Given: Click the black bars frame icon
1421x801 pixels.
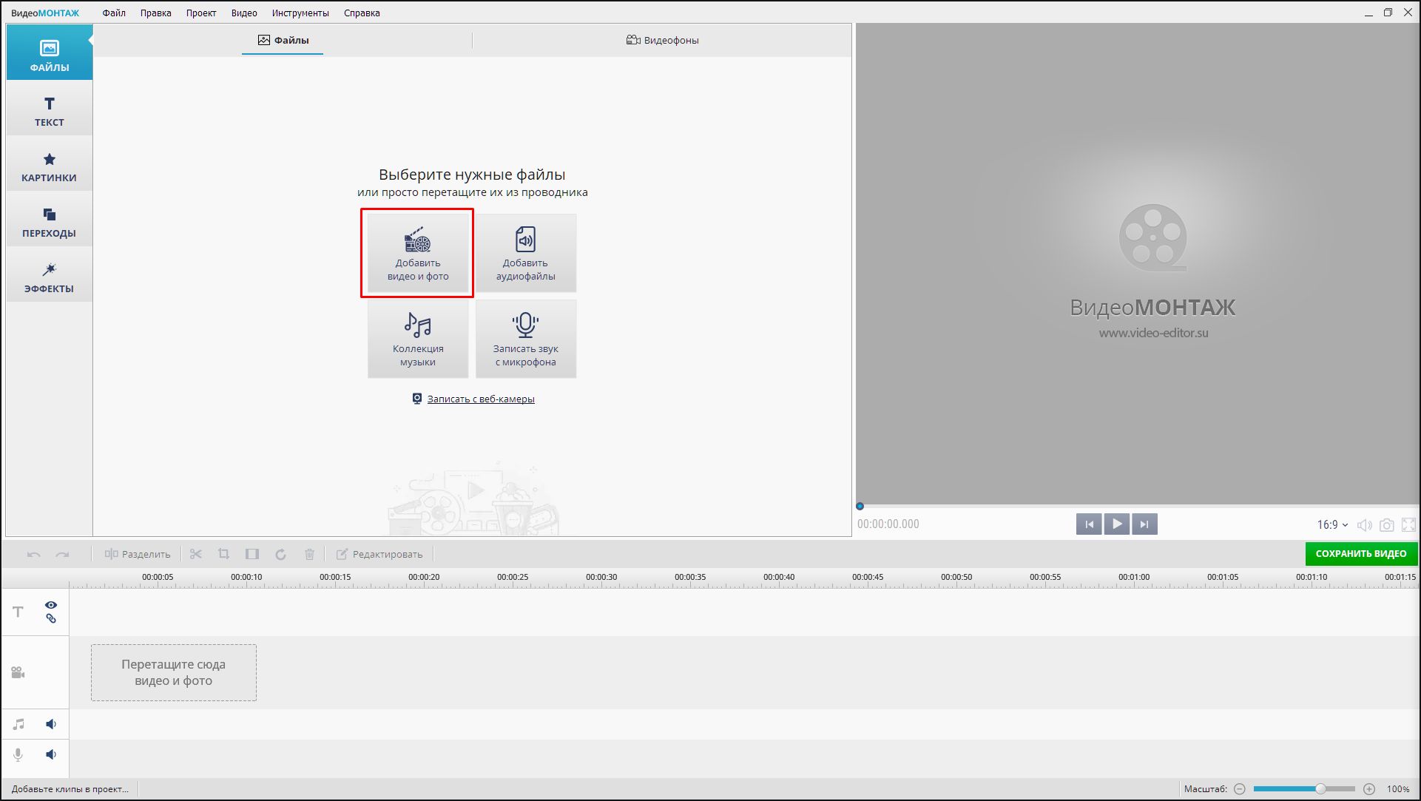Looking at the screenshot, I should tap(252, 554).
